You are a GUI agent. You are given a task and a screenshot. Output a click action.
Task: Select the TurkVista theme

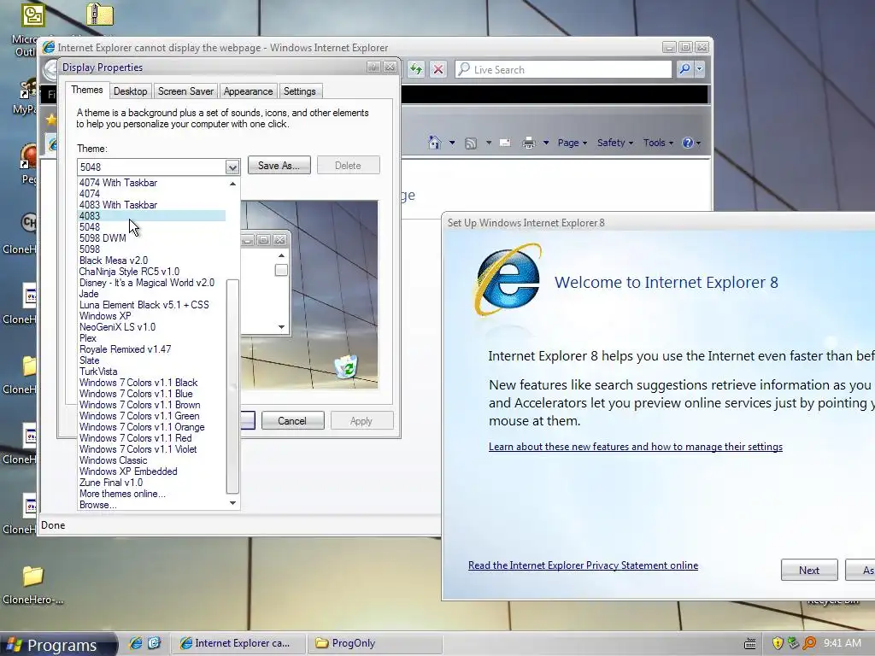pos(152,372)
